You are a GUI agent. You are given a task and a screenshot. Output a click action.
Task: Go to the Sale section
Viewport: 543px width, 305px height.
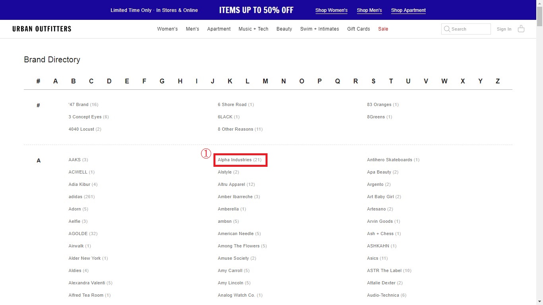pos(383,29)
